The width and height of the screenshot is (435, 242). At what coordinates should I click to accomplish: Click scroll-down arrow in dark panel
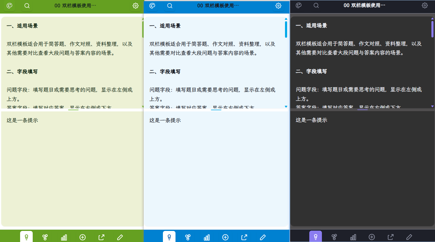[432, 106]
